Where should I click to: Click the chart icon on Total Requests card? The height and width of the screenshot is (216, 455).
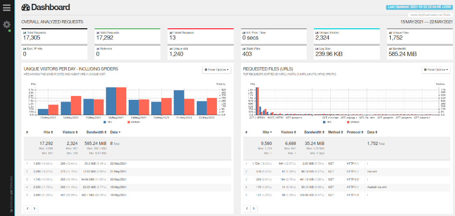[24, 33]
